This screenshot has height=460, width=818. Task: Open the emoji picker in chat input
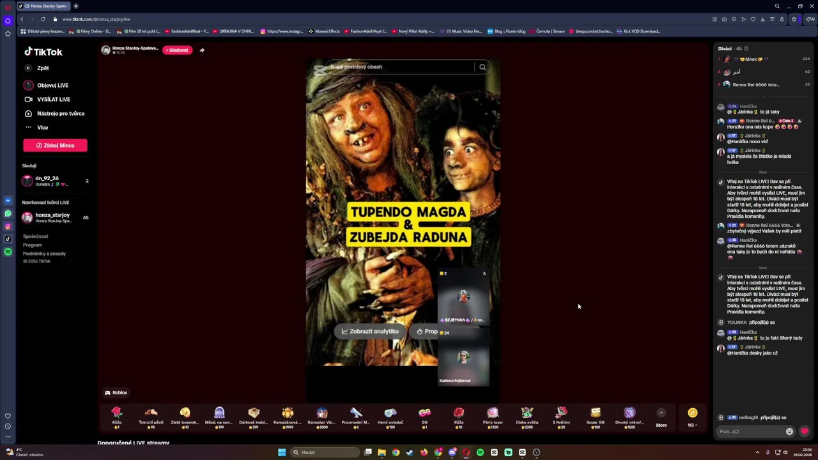(x=789, y=431)
